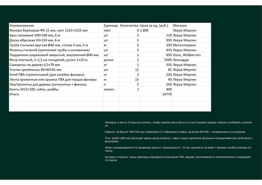Select the Цена за ед. (руб.) header
This screenshot has width=262, height=185.
[x=156, y=25]
